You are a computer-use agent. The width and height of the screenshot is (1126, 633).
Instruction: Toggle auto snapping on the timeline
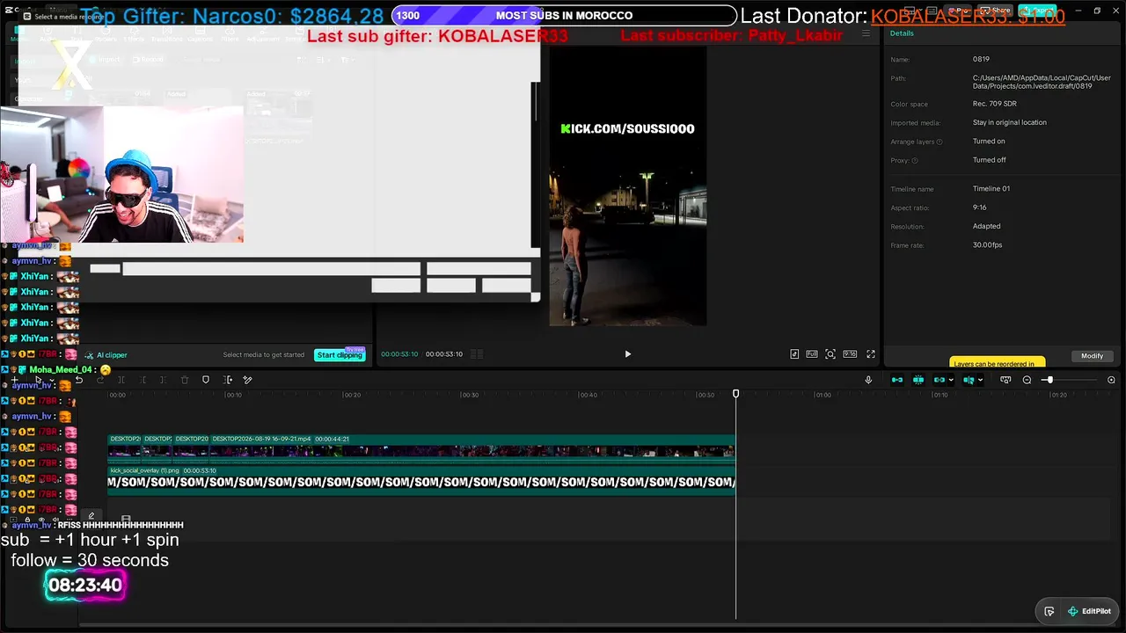[918, 380]
